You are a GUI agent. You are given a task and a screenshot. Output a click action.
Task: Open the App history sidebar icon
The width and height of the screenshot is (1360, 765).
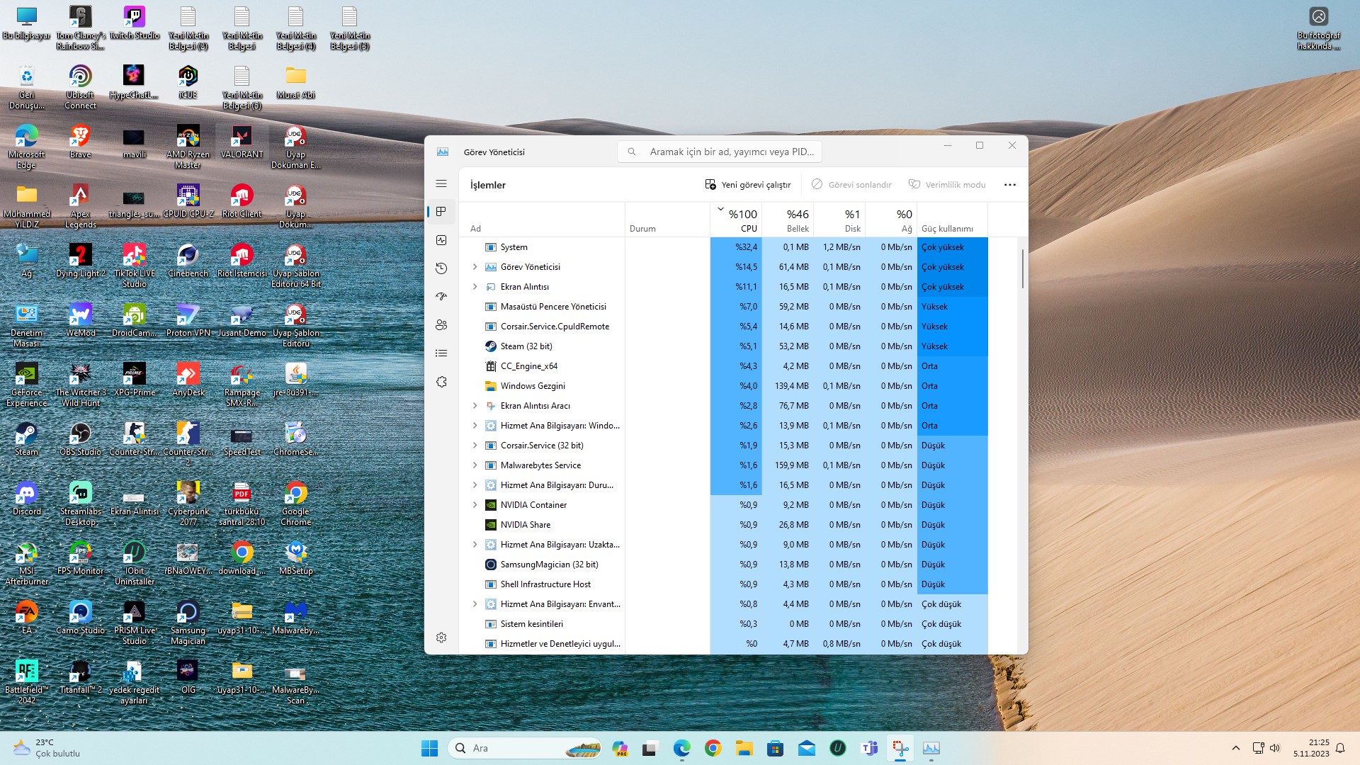coord(441,268)
